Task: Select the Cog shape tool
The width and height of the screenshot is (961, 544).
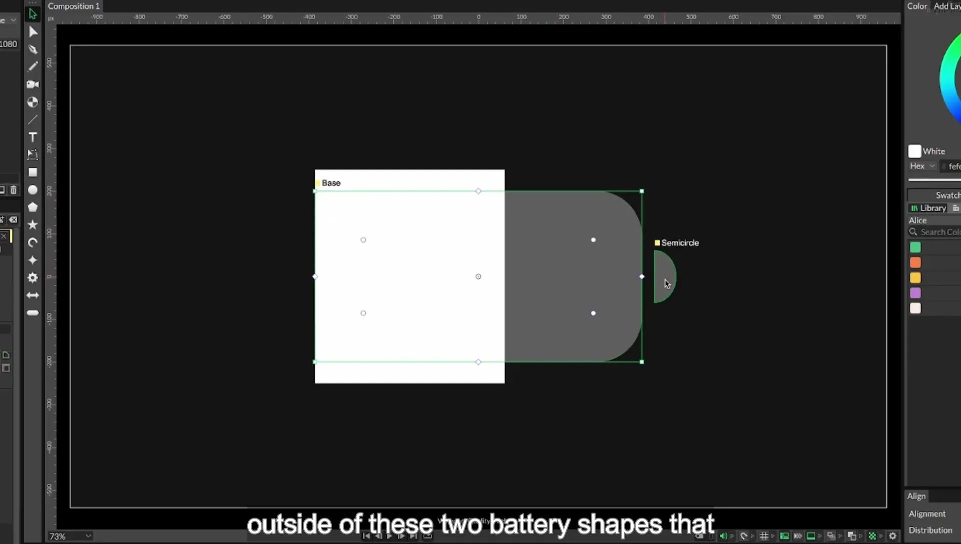Action: coord(33,277)
